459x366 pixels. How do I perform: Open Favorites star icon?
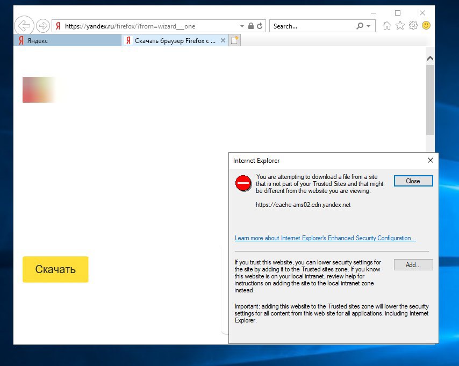(x=400, y=25)
